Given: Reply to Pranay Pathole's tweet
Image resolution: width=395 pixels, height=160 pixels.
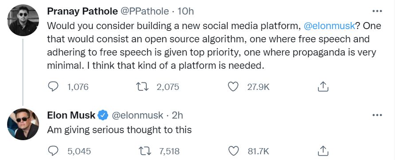Looking at the screenshot, I should point(53,87).
